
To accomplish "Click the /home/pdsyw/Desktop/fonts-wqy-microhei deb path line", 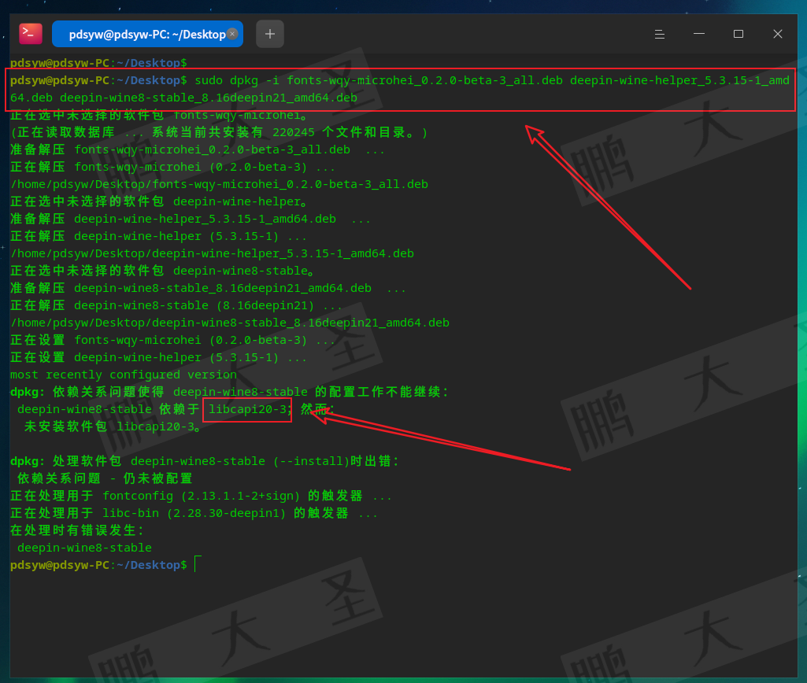I will click(219, 184).
